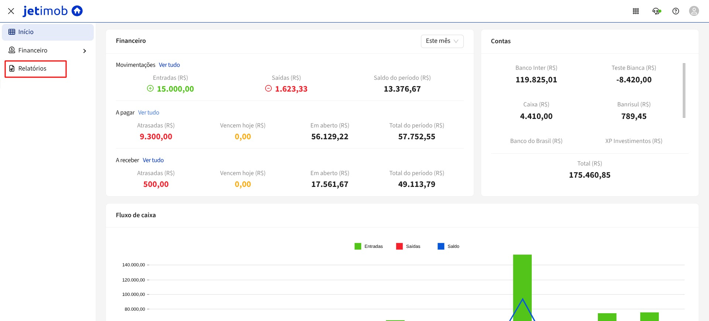Click the jetimob house logo icon
This screenshot has width=709, height=321.
coord(77,11)
